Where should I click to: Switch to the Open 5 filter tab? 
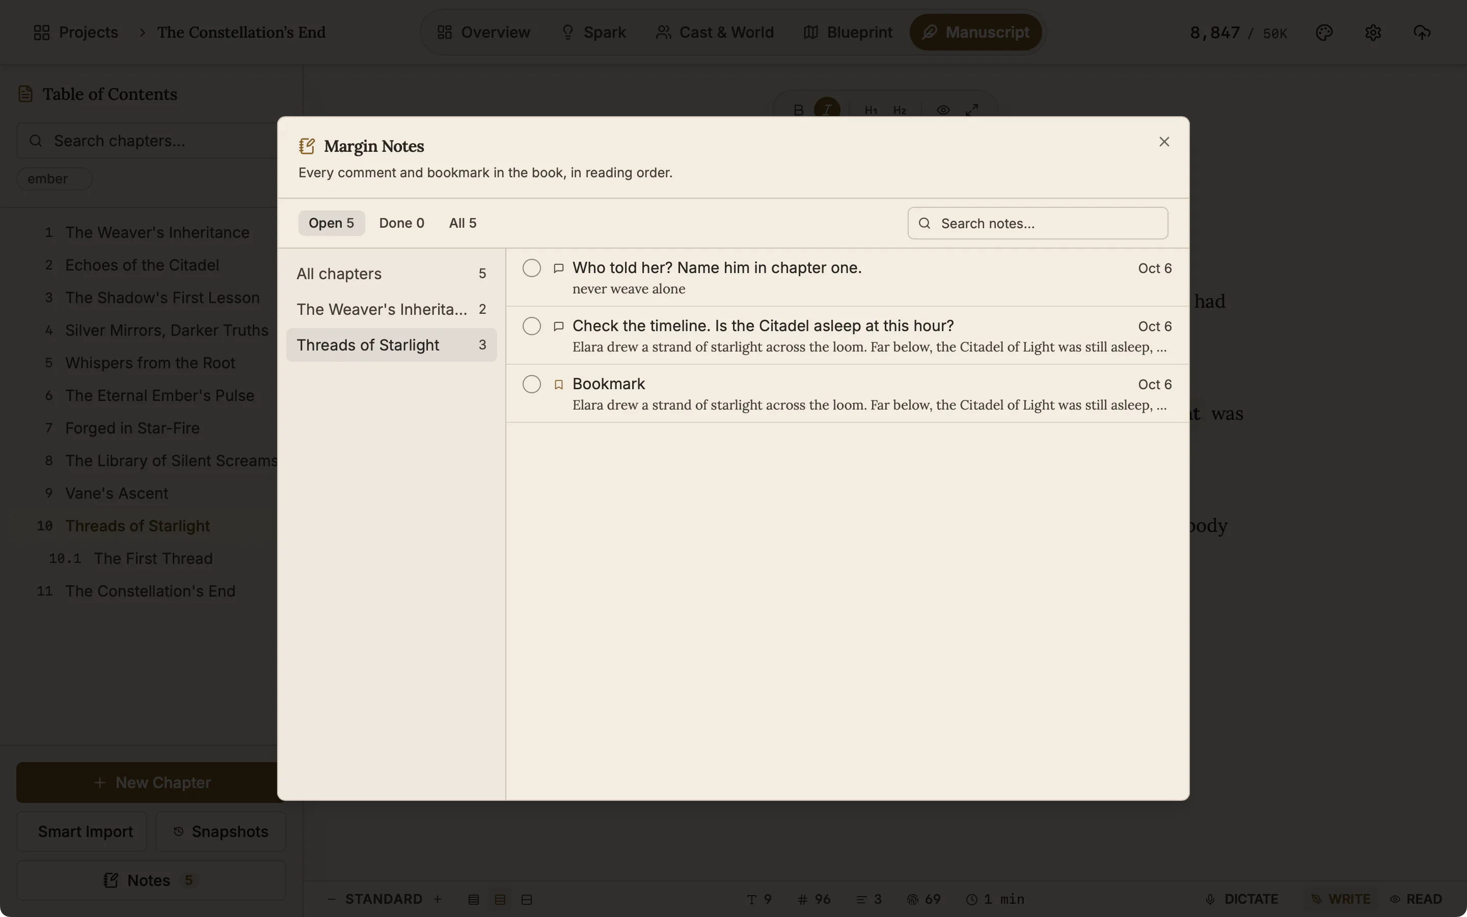coord(331,223)
